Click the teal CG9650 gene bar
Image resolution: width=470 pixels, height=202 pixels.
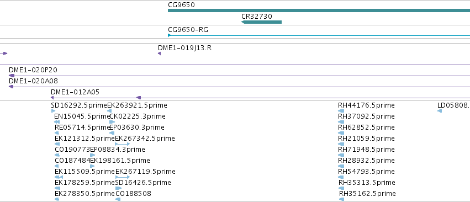click(319, 10)
